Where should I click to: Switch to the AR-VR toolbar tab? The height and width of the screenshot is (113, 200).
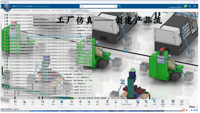coord(113,98)
